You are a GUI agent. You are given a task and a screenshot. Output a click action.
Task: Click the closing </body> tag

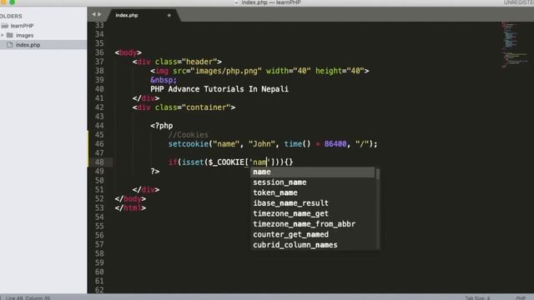[130, 199]
